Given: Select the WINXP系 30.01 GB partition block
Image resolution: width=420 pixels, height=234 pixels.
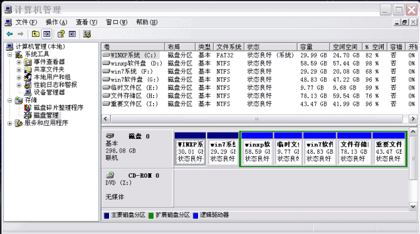Looking at the screenshot, I should point(190,149).
